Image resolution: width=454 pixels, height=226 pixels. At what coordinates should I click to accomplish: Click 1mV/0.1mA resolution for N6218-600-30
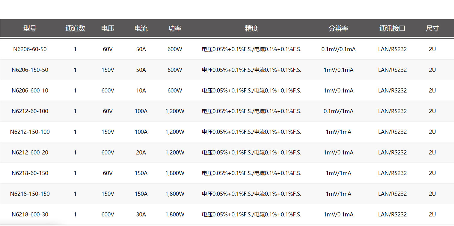pos(339,214)
